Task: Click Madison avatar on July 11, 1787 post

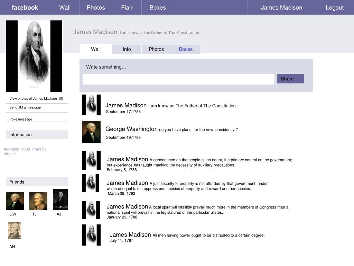Action: pyautogui.click(x=91, y=235)
